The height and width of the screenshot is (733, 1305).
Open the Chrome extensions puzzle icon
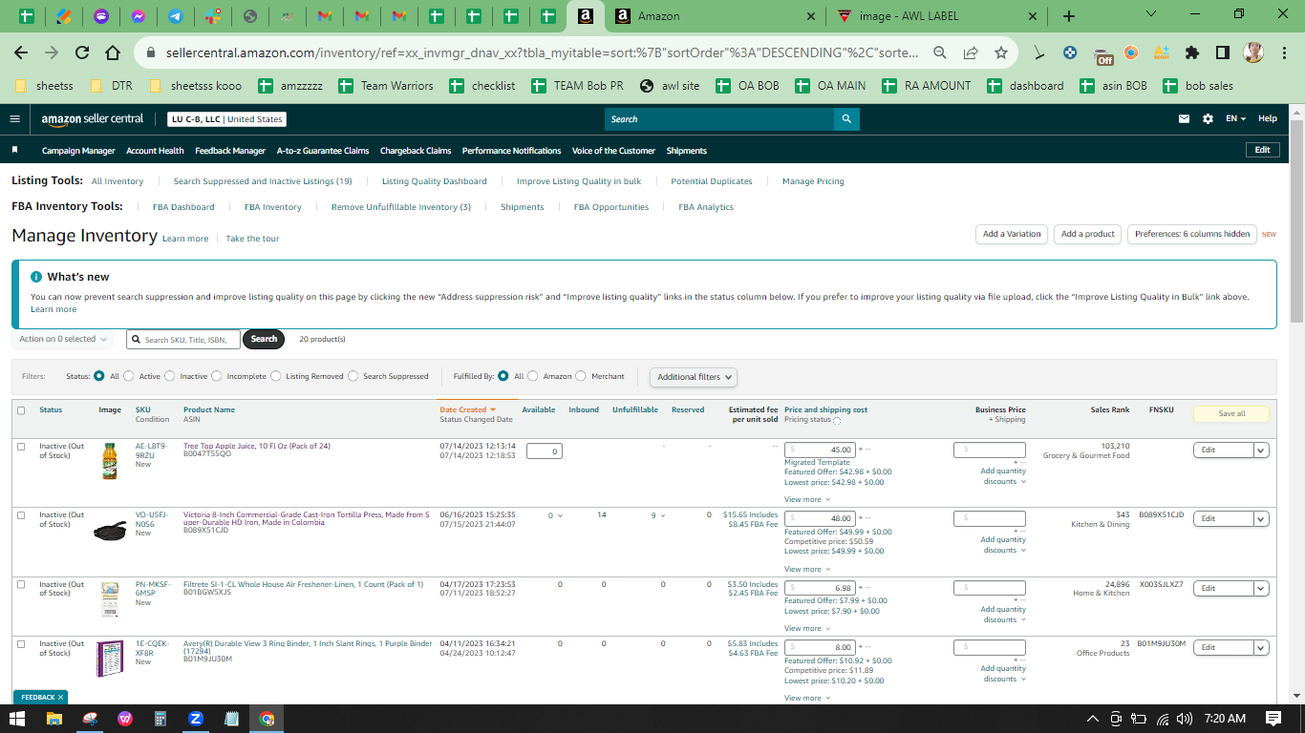tap(1192, 52)
